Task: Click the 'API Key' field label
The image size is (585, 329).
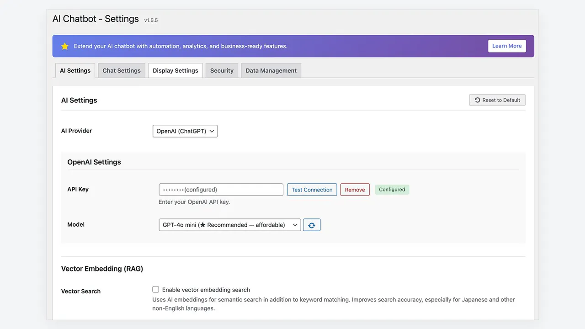Action: click(x=78, y=189)
